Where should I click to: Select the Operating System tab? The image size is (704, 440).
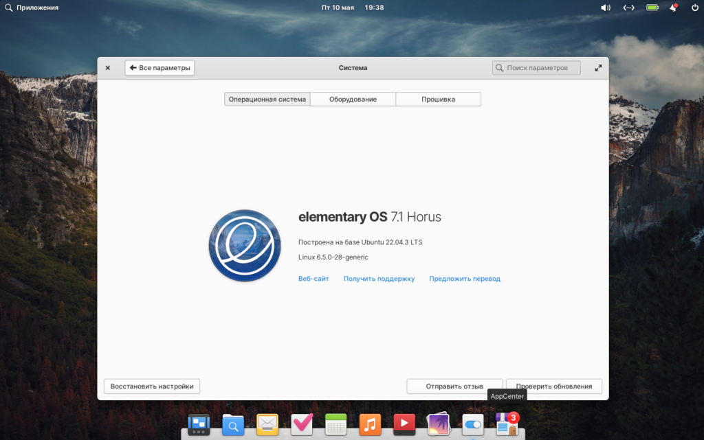(267, 99)
